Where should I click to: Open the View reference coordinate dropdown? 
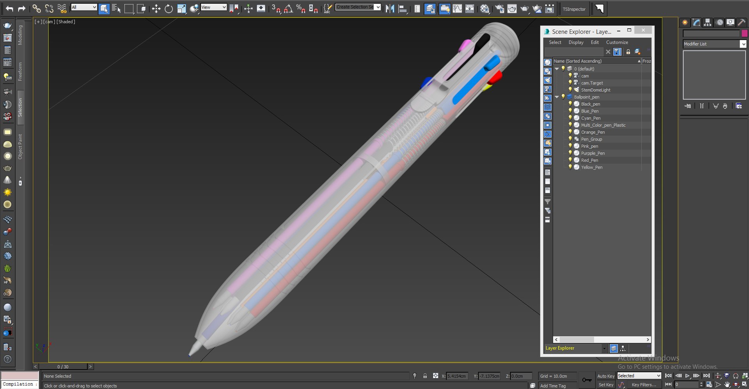[x=214, y=7]
